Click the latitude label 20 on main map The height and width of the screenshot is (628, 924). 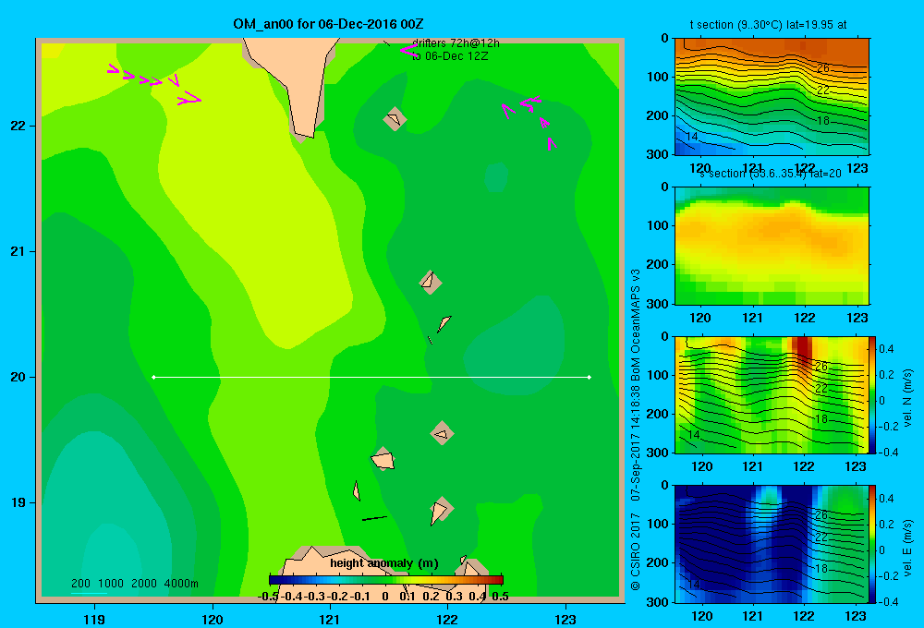pos(18,377)
